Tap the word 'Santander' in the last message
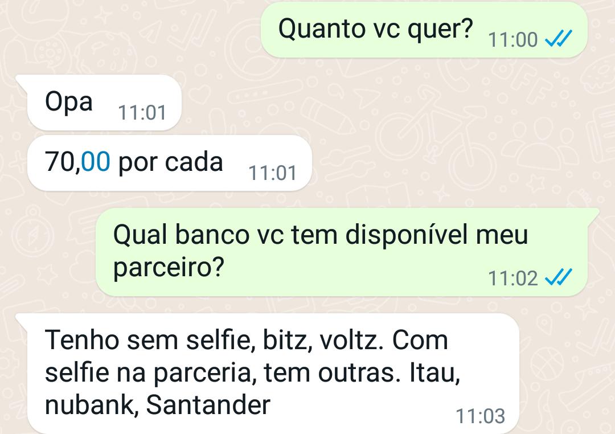Viewport: 615px width, 434px height. point(208,405)
